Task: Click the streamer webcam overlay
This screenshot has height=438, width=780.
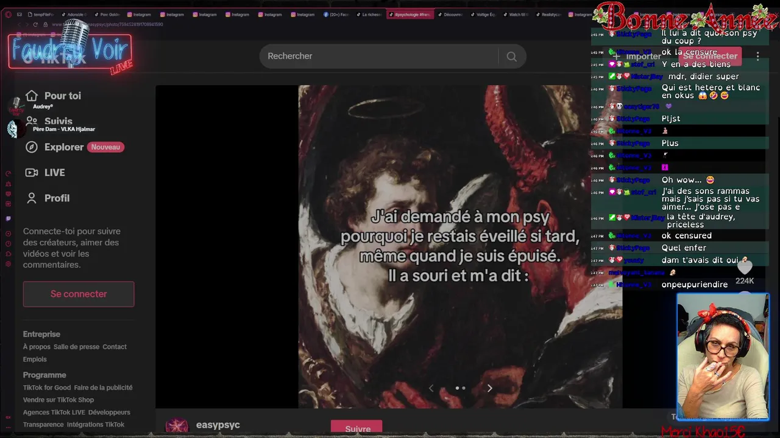Action: click(723, 356)
